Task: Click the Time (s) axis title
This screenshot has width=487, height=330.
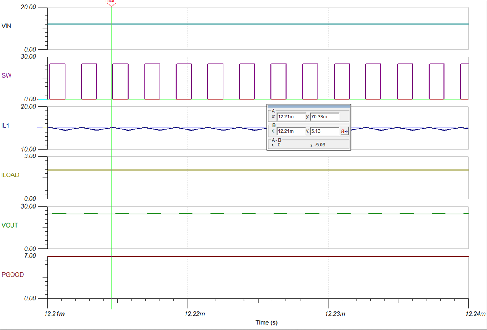Action: (x=266, y=322)
